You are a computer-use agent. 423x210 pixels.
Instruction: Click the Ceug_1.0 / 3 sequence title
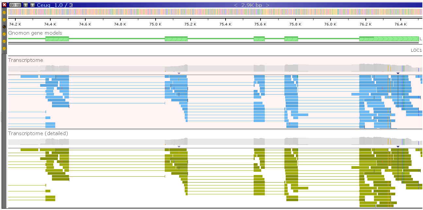click(x=55, y=5)
